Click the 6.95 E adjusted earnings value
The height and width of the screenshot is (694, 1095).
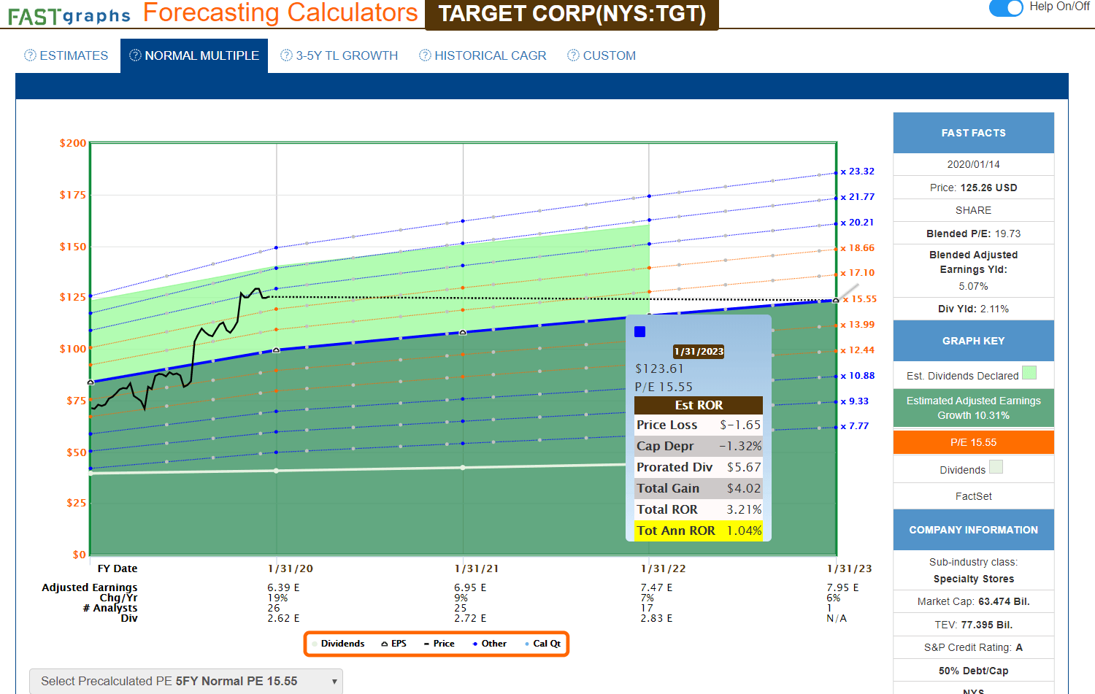click(x=470, y=587)
